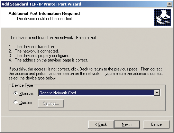Go to previous page with Back button
The width and height of the screenshot is (174, 133).
[x=101, y=124]
